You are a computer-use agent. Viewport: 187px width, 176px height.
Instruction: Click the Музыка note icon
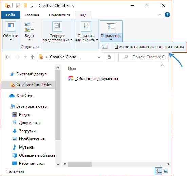click(15, 147)
